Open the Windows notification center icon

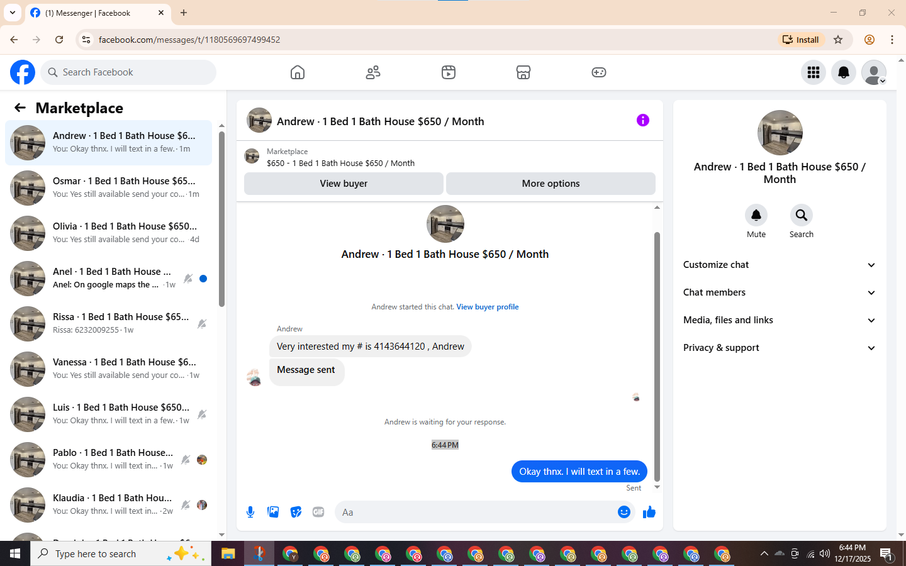[886, 554]
